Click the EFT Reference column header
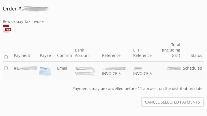This screenshot has height=116, width=207. click(x=142, y=53)
